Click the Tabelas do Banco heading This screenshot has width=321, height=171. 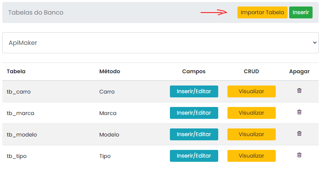click(36, 13)
